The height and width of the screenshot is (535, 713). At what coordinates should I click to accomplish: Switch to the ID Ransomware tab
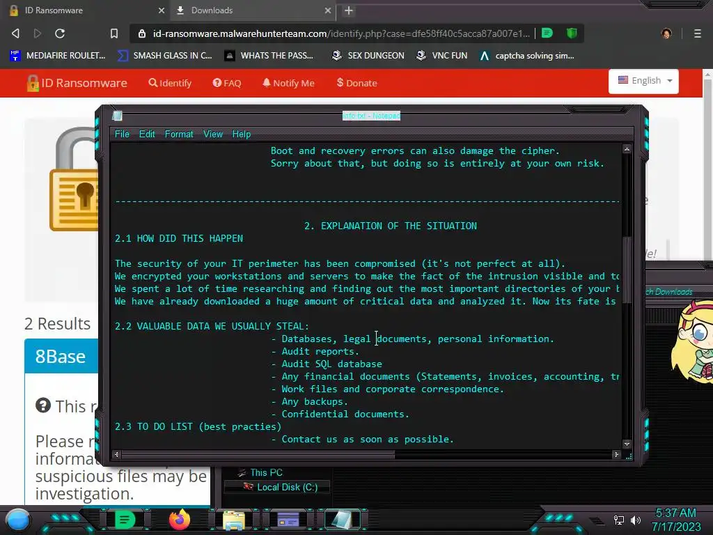(86, 10)
